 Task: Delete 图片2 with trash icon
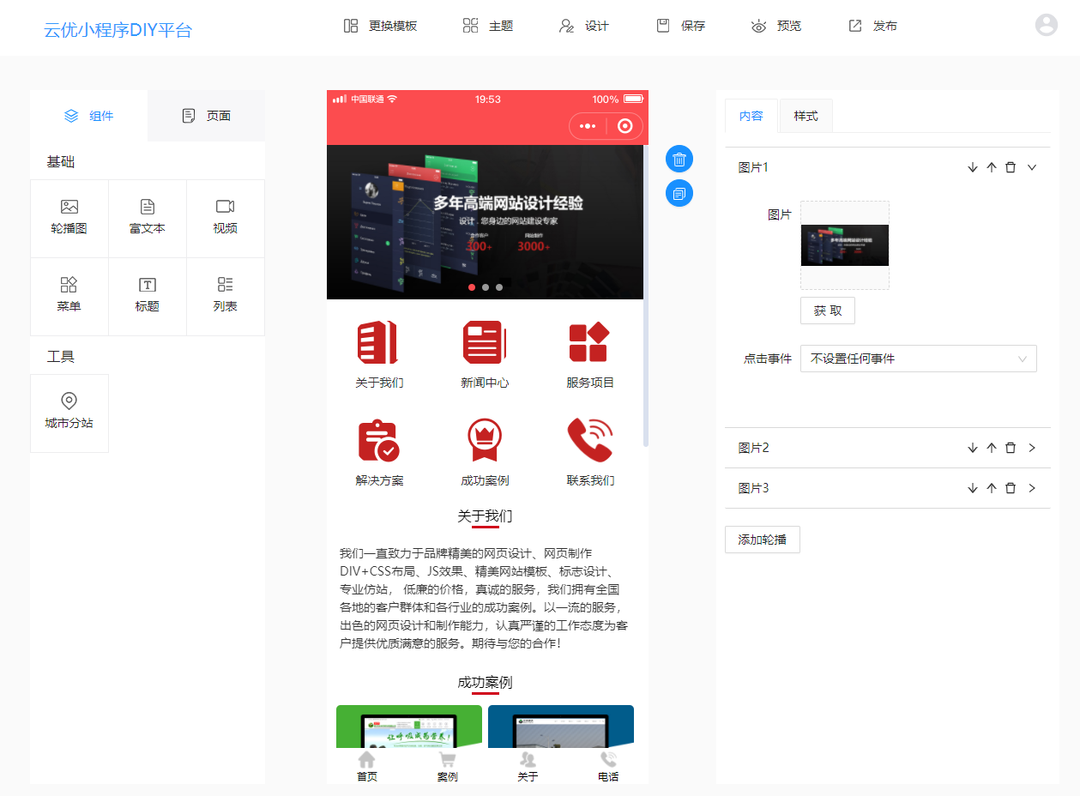[1011, 448]
